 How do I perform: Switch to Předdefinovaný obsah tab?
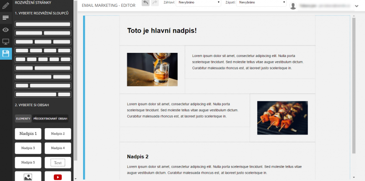point(50,119)
